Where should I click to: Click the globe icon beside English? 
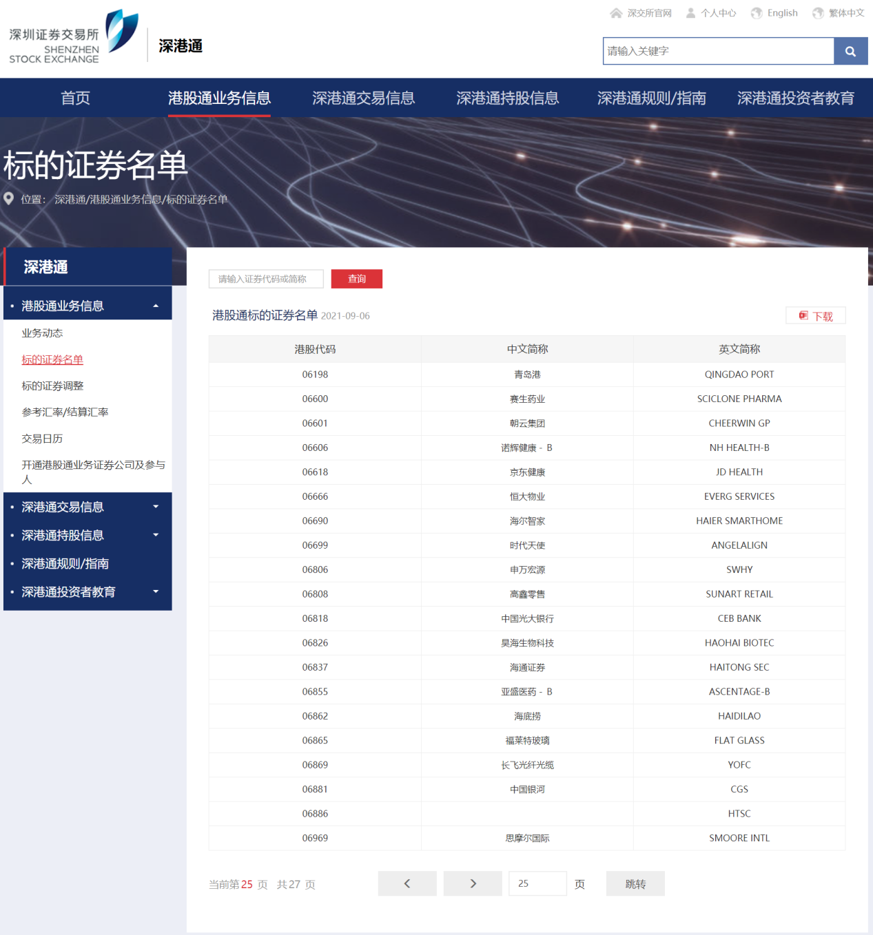tap(757, 13)
